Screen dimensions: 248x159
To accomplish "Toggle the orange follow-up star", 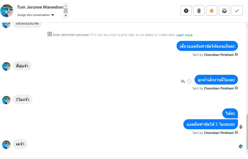I will pos(212,11).
